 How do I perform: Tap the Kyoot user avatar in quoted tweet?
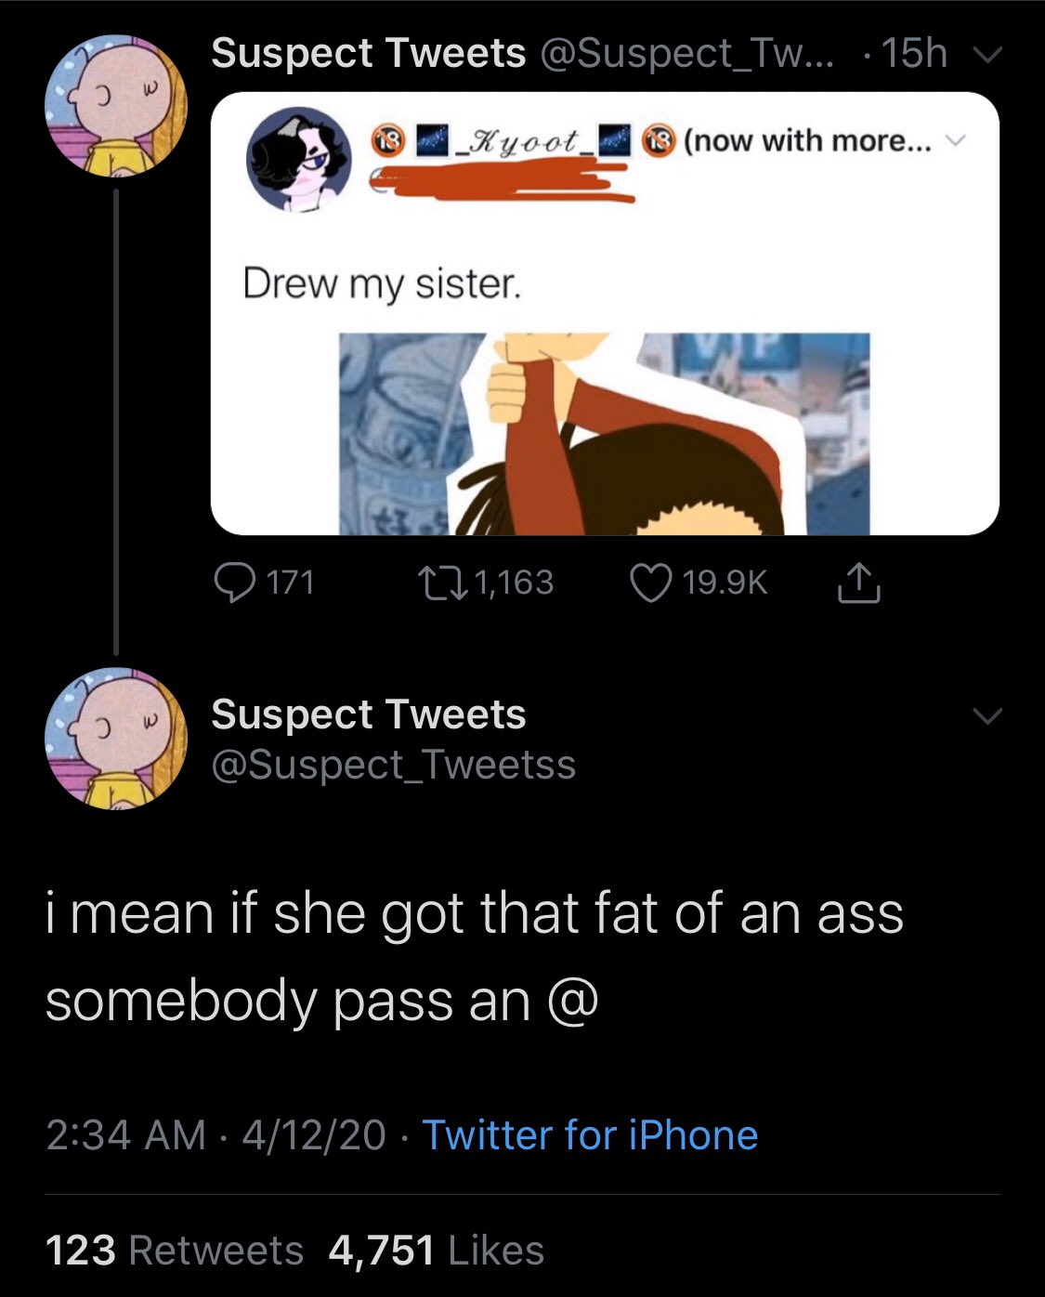pyautogui.click(x=298, y=160)
